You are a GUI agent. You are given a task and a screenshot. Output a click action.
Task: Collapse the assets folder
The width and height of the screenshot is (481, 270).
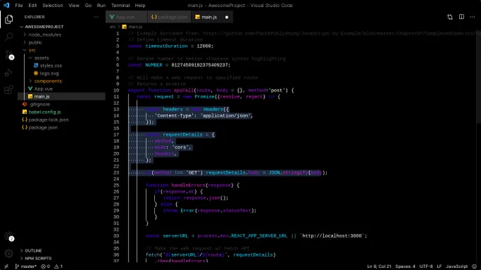point(42,58)
